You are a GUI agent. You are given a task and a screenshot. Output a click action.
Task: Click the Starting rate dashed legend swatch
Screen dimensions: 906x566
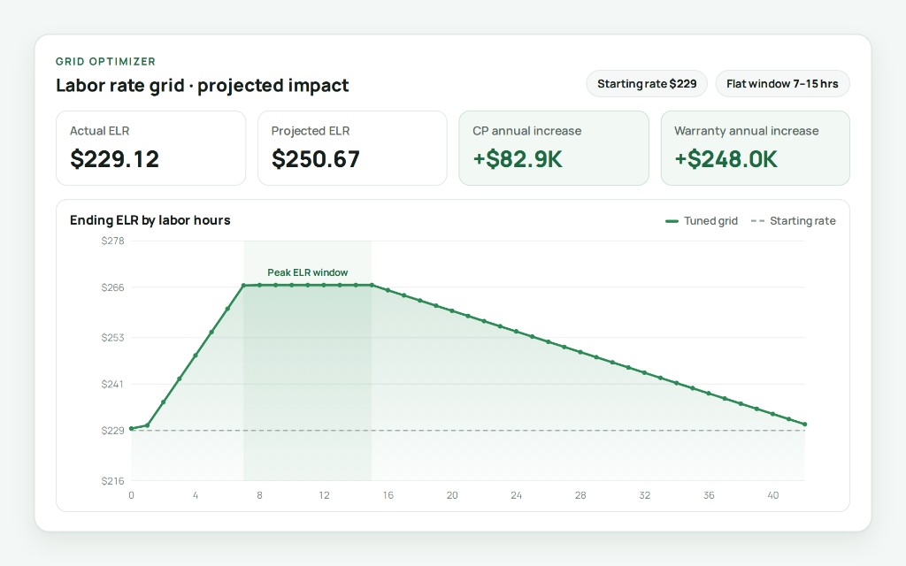757,221
